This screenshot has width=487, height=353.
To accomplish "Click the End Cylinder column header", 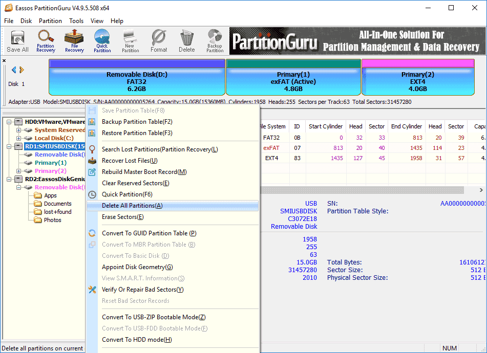I will (407, 126).
